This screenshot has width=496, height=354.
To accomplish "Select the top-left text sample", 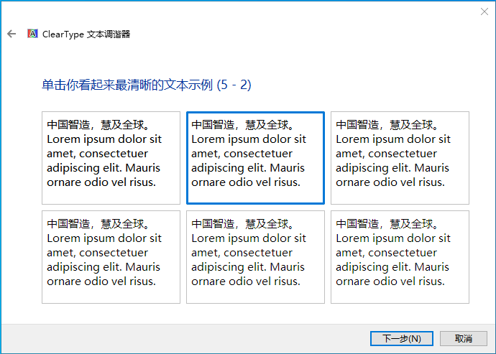I will pos(111,157).
